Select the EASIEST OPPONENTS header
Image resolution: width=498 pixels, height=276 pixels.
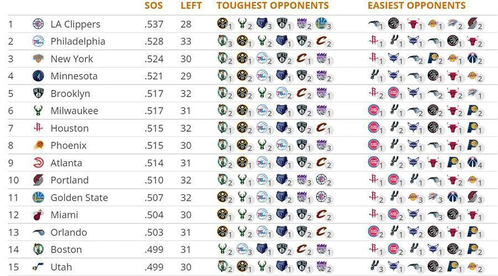coord(416,6)
